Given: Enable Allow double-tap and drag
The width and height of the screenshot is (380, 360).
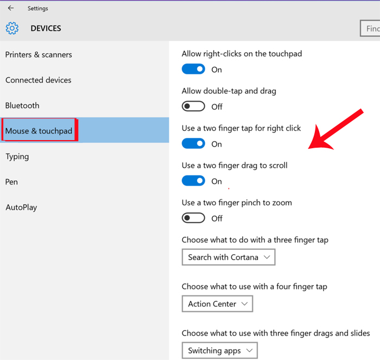Looking at the screenshot, I should click(193, 106).
